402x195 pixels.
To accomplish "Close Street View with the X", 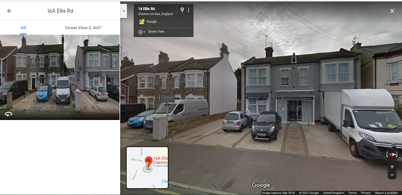I will pos(392,11).
